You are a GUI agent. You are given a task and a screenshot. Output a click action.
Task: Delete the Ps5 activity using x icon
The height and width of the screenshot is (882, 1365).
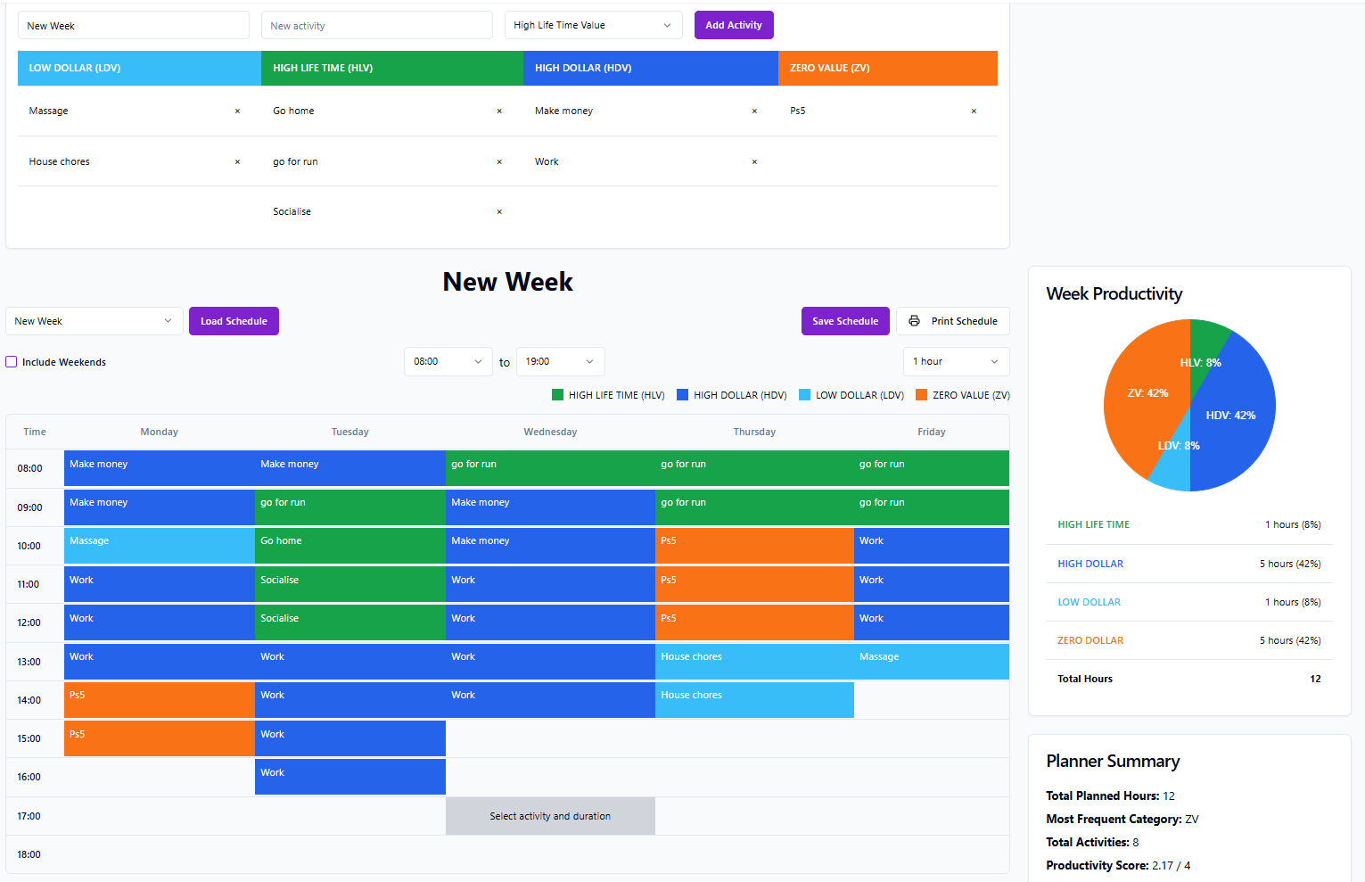click(x=974, y=111)
